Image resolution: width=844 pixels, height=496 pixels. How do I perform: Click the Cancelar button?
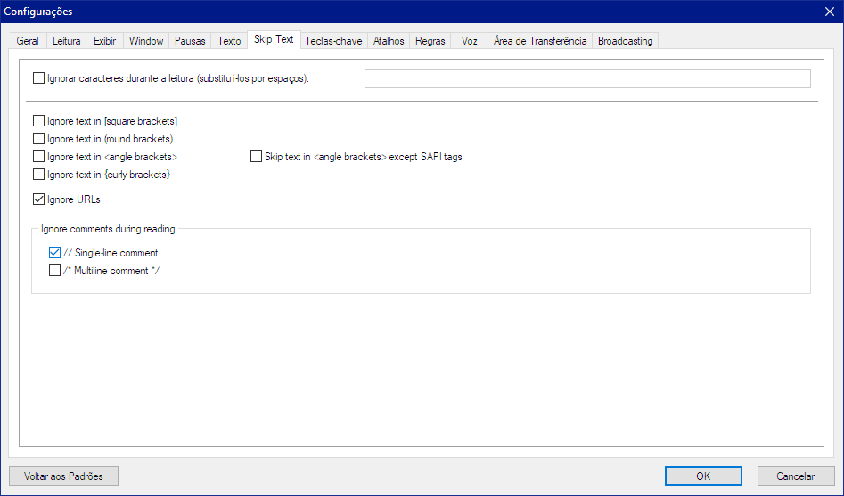point(795,476)
